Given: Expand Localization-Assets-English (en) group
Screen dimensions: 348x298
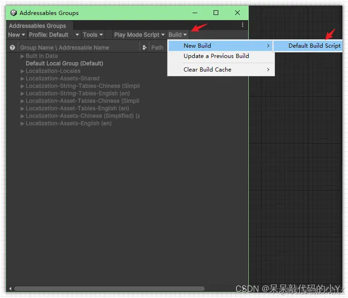Looking at the screenshot, I should click(22, 124).
